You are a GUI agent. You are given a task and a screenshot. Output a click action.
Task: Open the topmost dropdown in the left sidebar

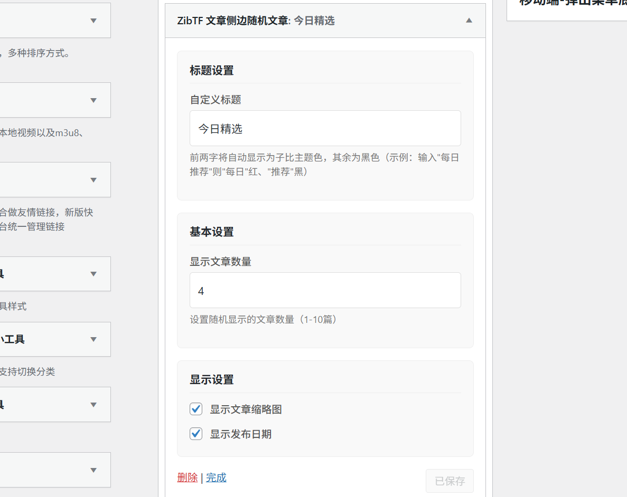(x=93, y=21)
